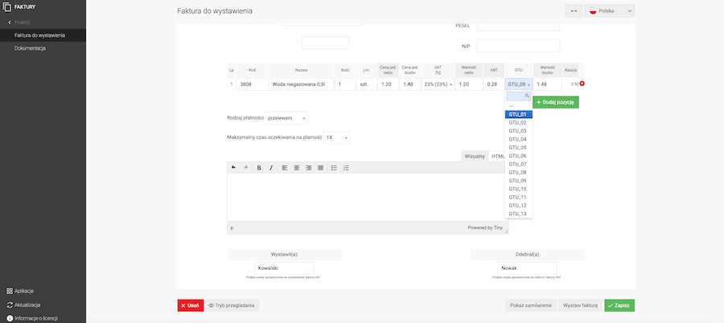Open Dokumentacja in the sidebar

pos(30,48)
